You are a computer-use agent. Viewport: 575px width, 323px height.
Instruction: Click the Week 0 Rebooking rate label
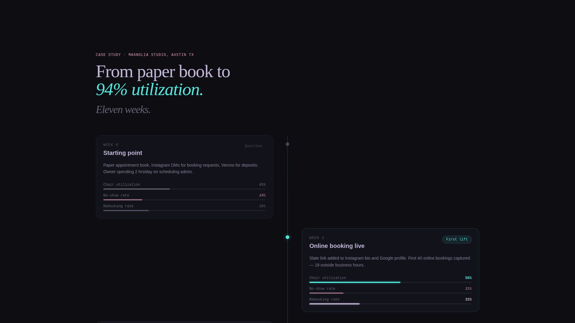118,206
